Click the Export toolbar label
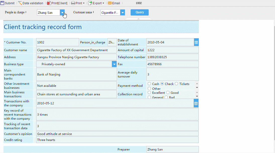The image size is (275, 153). 97,3
